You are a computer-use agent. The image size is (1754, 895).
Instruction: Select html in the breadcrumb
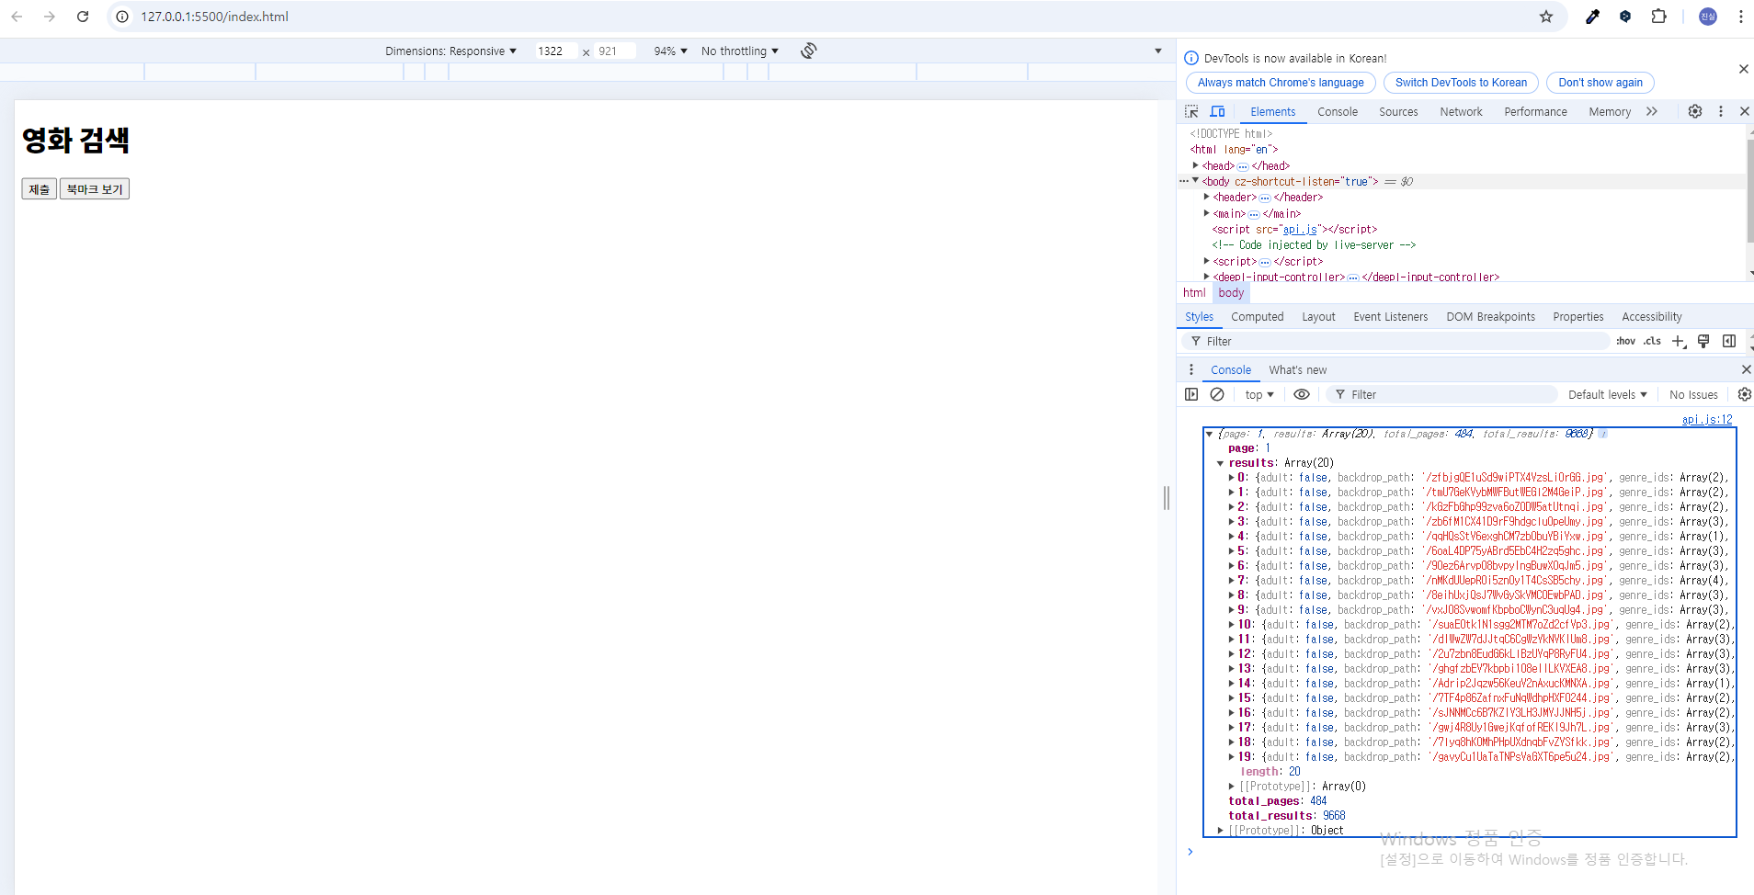1194,292
